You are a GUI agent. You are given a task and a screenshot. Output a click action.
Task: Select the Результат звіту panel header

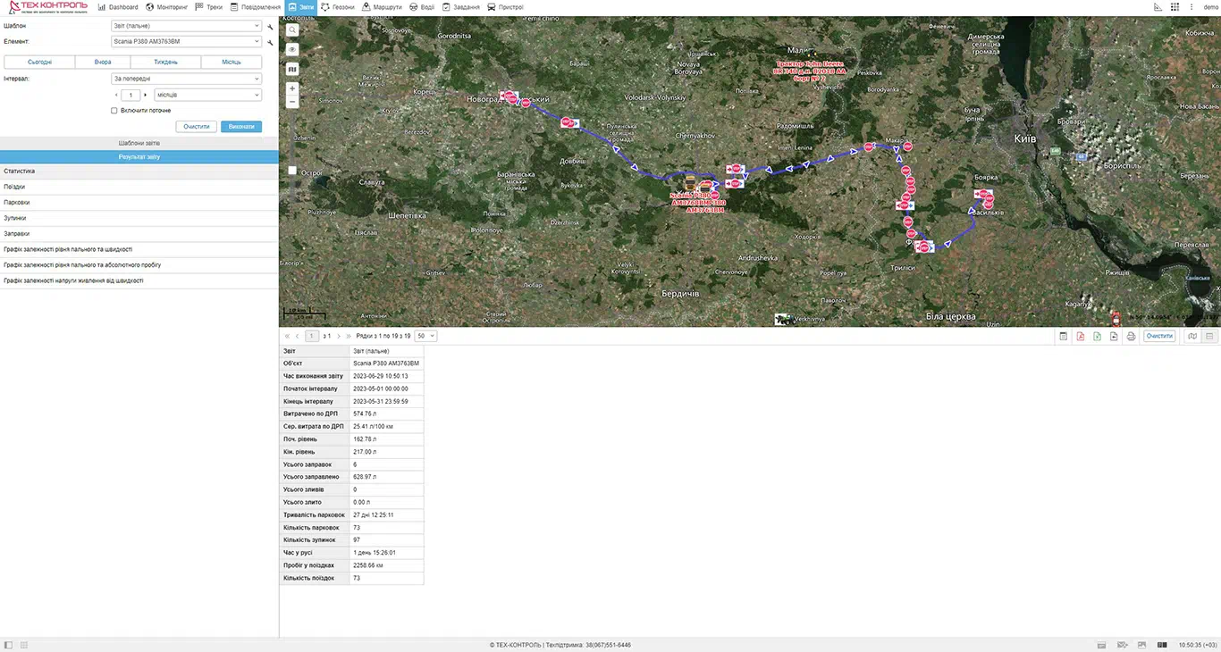139,156
